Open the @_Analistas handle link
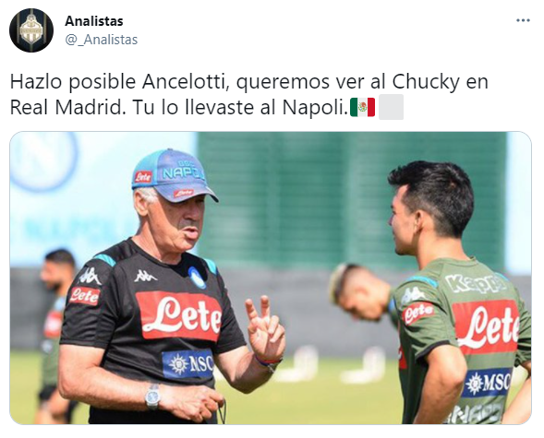Image resolution: width=544 pixels, height=438 pixels. (x=102, y=40)
